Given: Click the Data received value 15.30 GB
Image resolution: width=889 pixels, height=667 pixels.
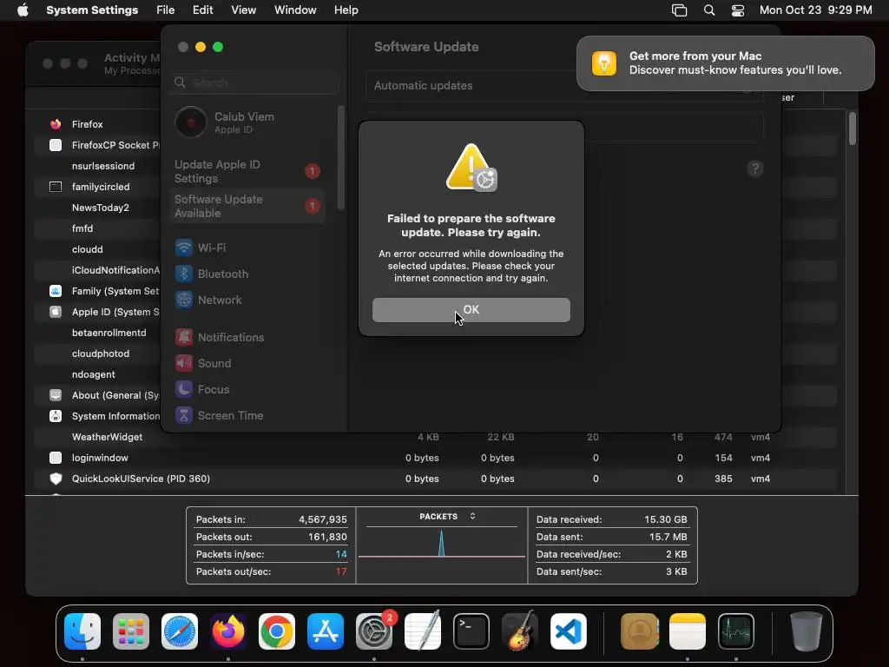Looking at the screenshot, I should [665, 519].
